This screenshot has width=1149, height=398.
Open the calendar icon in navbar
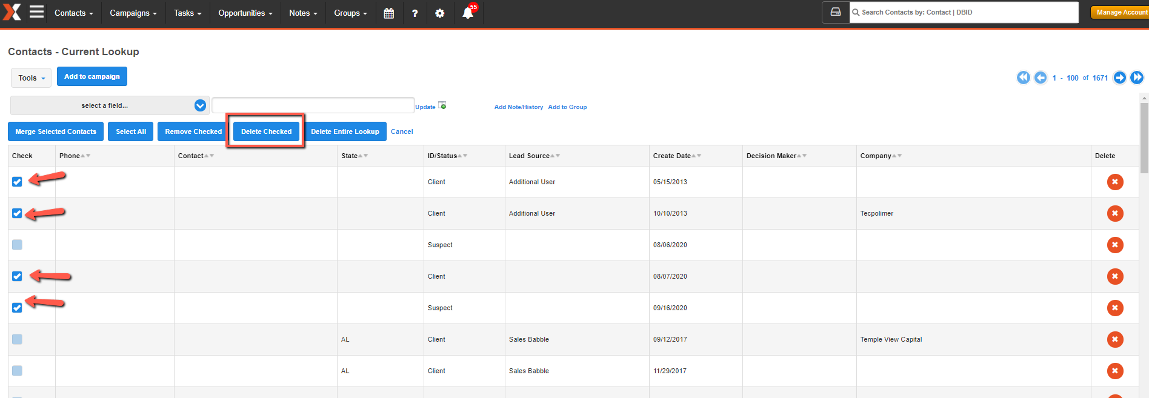[389, 13]
